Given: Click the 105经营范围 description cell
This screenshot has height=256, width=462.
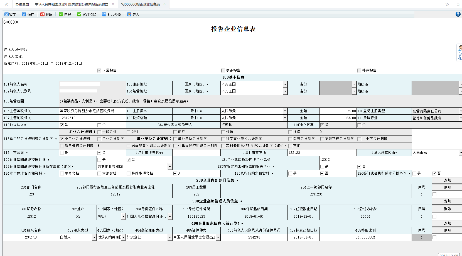Looking at the screenshot, I should 122,101.
